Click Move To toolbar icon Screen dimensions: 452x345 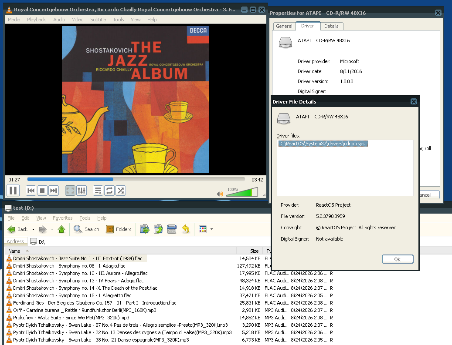click(x=144, y=229)
